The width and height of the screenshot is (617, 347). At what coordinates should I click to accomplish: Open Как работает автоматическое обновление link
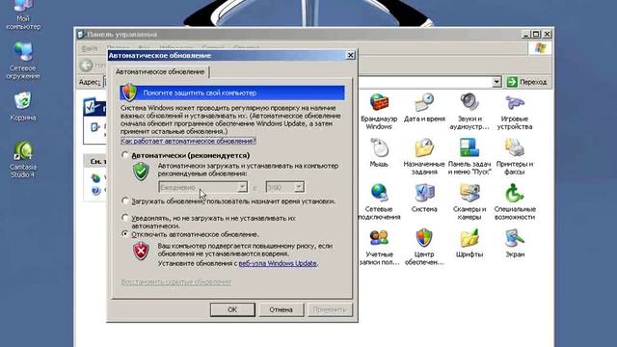coord(188,141)
